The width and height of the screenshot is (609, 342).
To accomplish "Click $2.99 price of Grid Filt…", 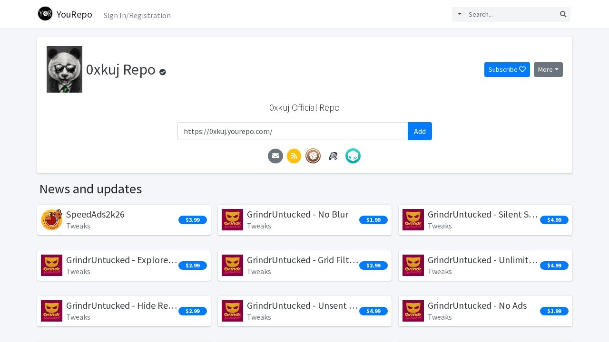I will click(x=373, y=266).
